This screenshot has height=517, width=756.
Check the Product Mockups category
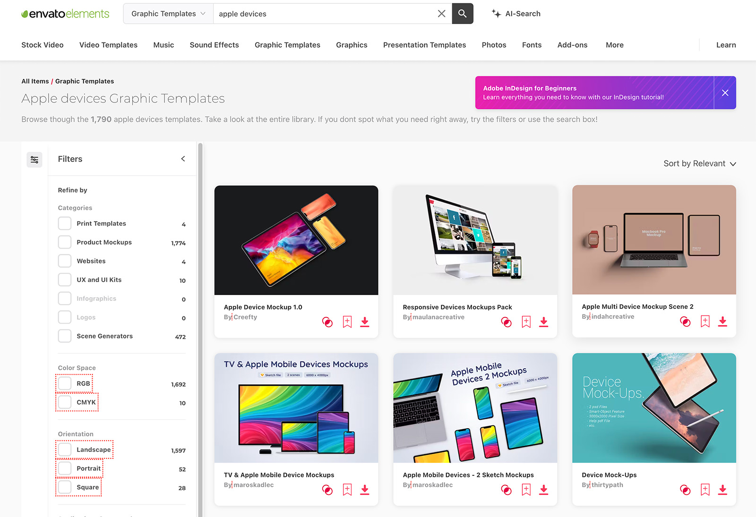click(x=65, y=242)
